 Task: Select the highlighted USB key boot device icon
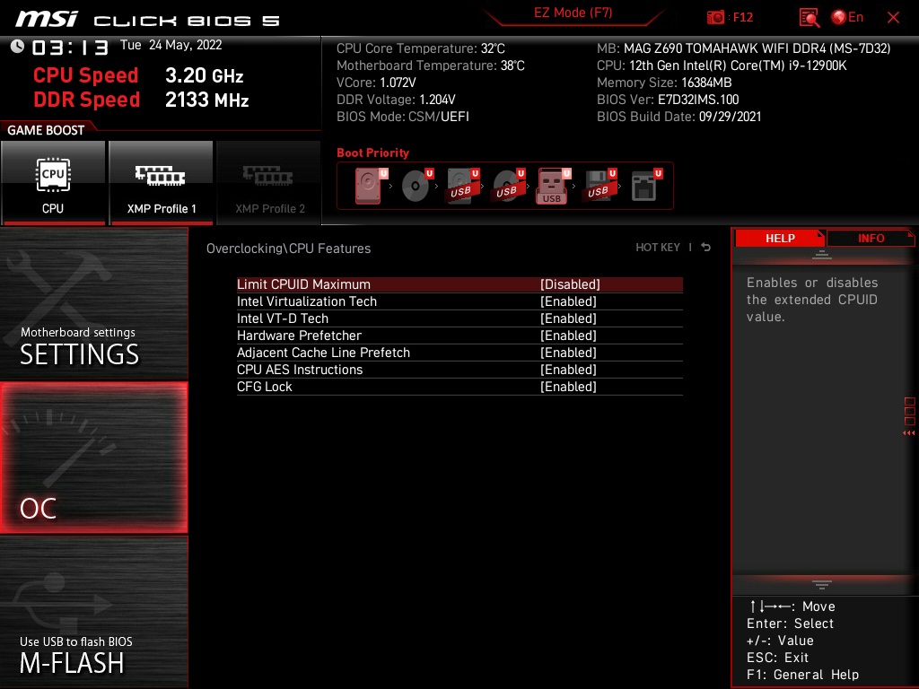553,187
